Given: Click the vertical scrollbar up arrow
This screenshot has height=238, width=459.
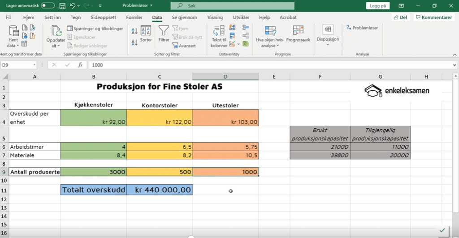Looking at the screenshot, I should pos(455,76).
